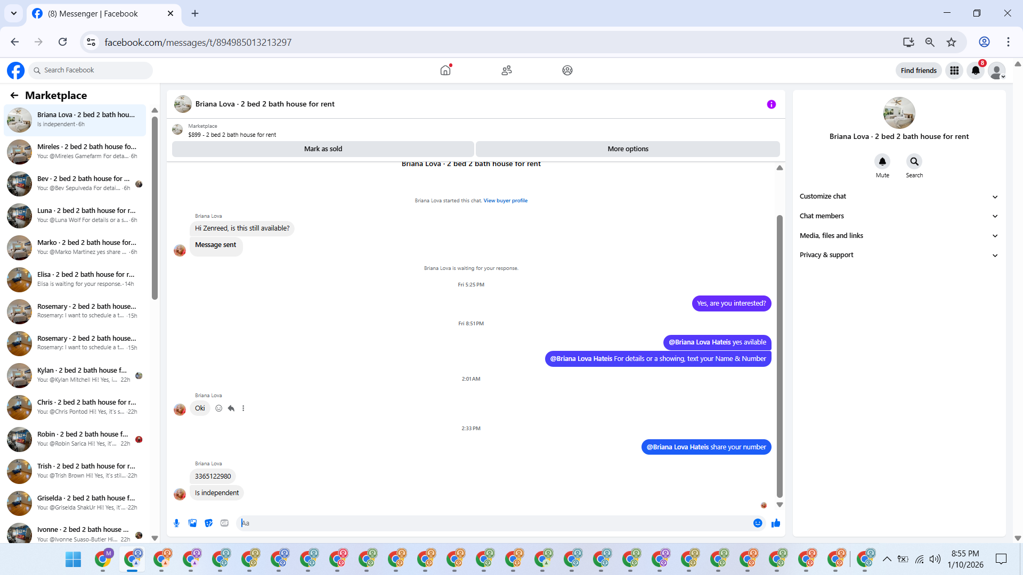Mute this conversation
1023x575 pixels.
[x=882, y=161]
